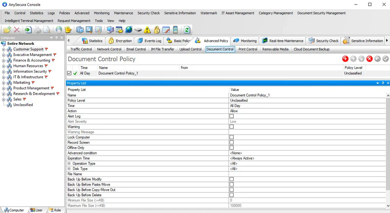Click the screen with hand pointer toolbar icon

[x=98, y=30]
